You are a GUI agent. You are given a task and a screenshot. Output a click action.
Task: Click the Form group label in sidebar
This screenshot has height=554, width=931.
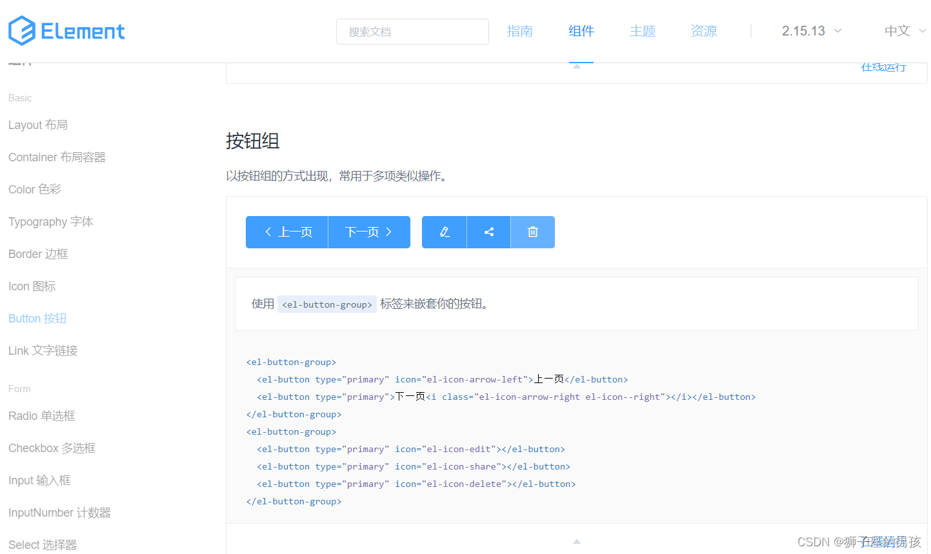tap(19, 389)
